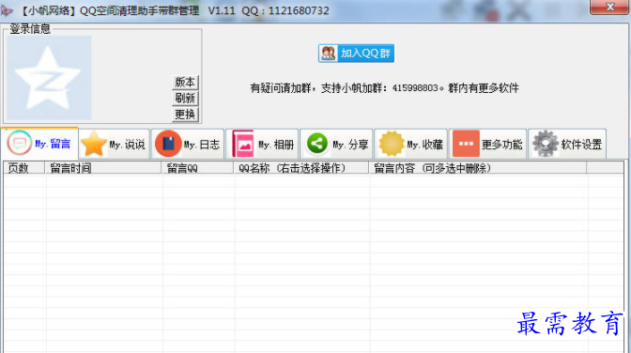This screenshot has width=631, height=353.
Task: Click the people icon on 加入QQ群 button
Action: coord(329,54)
